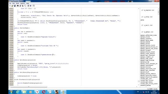Click the last toolbar icon after Run
Image resolution: width=168 pixels, height=94 pixels.
click(x=34, y=6)
